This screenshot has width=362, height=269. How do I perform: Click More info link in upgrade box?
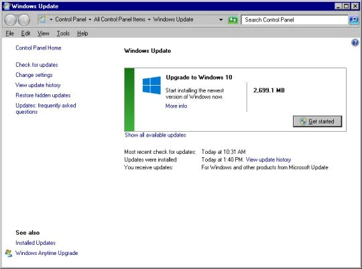point(176,106)
